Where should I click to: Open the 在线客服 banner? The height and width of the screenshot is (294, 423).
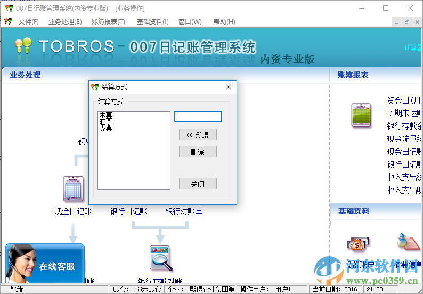click(x=45, y=264)
